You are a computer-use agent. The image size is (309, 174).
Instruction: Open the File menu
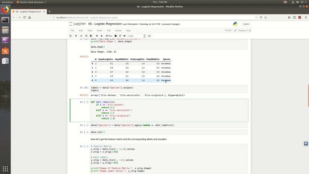[x=72, y=30]
